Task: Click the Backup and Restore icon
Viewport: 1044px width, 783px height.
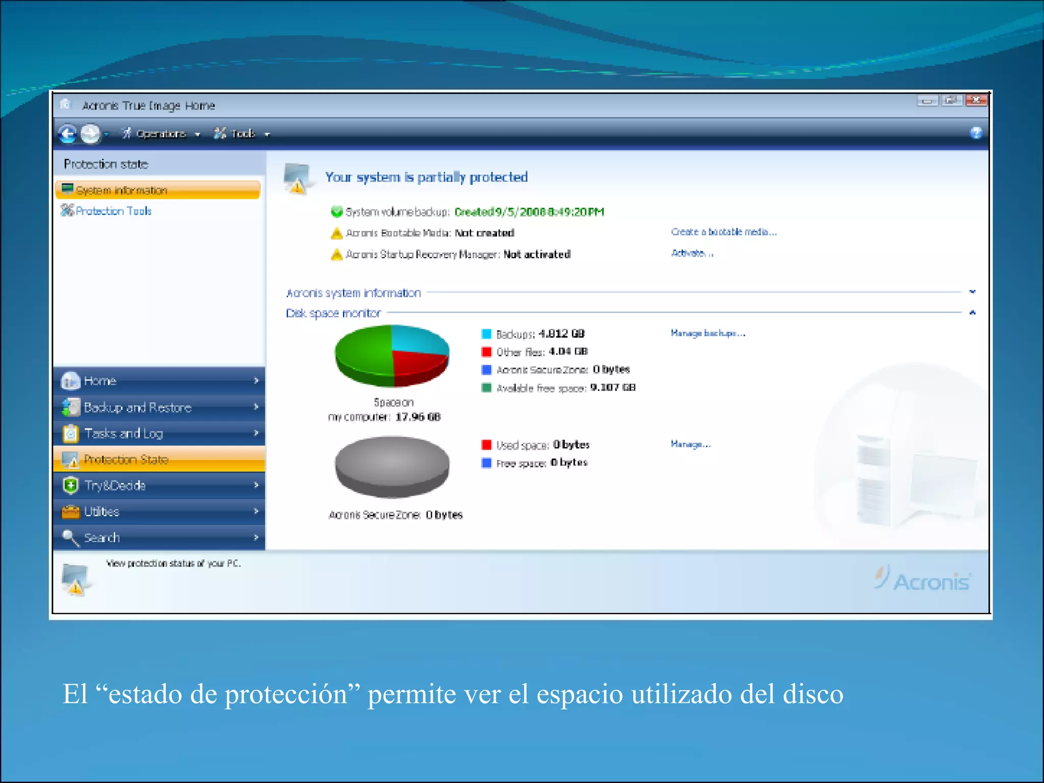Action: pyautogui.click(x=70, y=407)
